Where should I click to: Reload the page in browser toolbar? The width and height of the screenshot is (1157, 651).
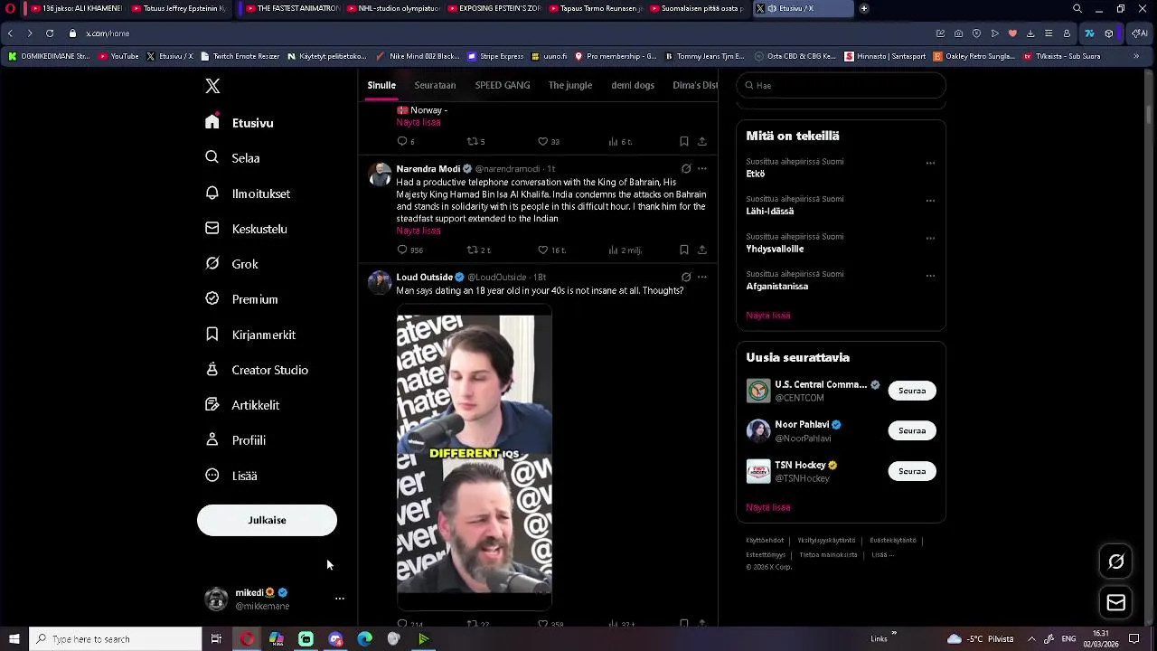coord(49,33)
